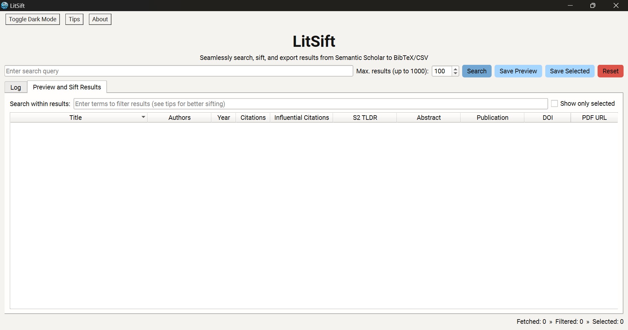
Task: Focus the main search query field
Action: click(x=179, y=71)
